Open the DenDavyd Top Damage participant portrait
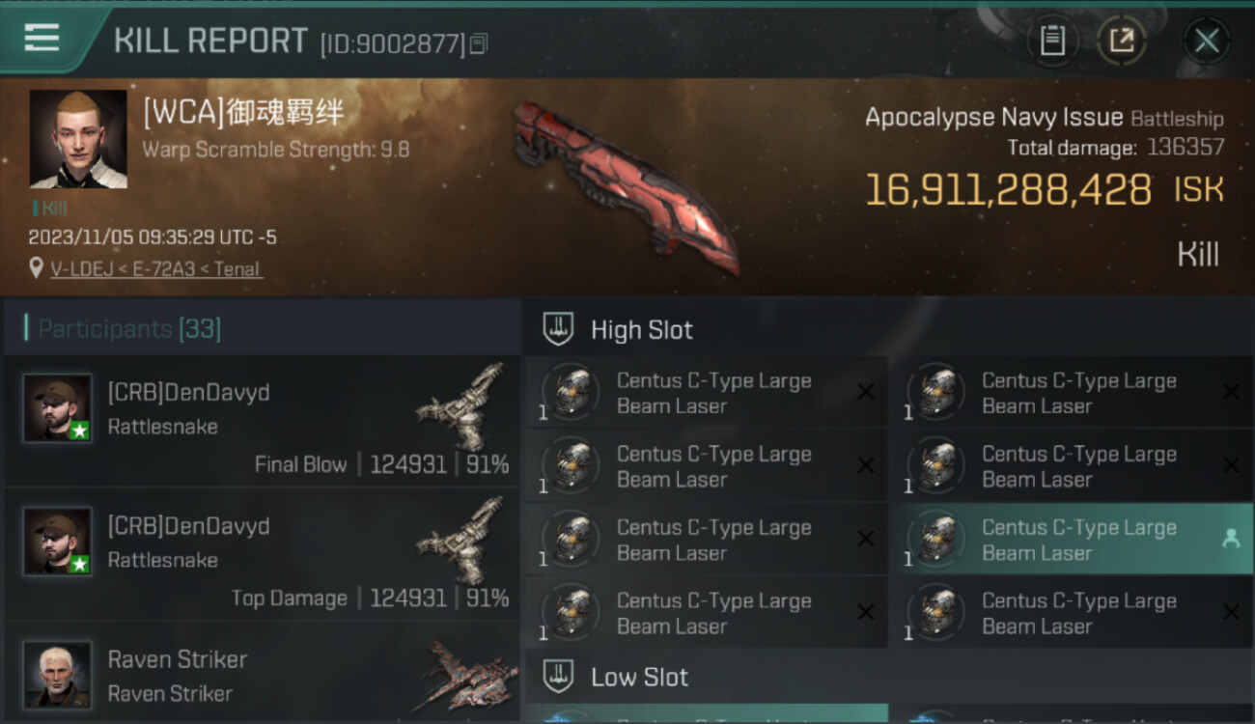Image resolution: width=1255 pixels, height=724 pixels. [58, 542]
